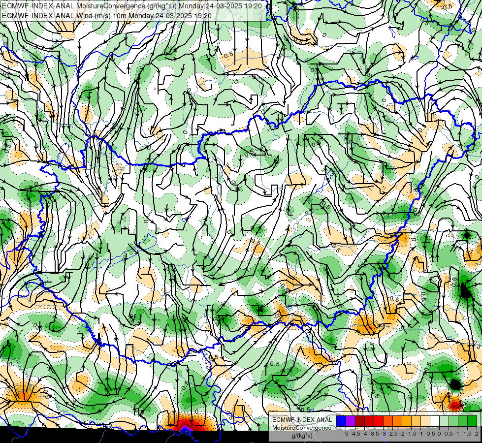Click the -3 tick label on the legend scale
This screenshot has height=443, width=482.
pos(383,434)
